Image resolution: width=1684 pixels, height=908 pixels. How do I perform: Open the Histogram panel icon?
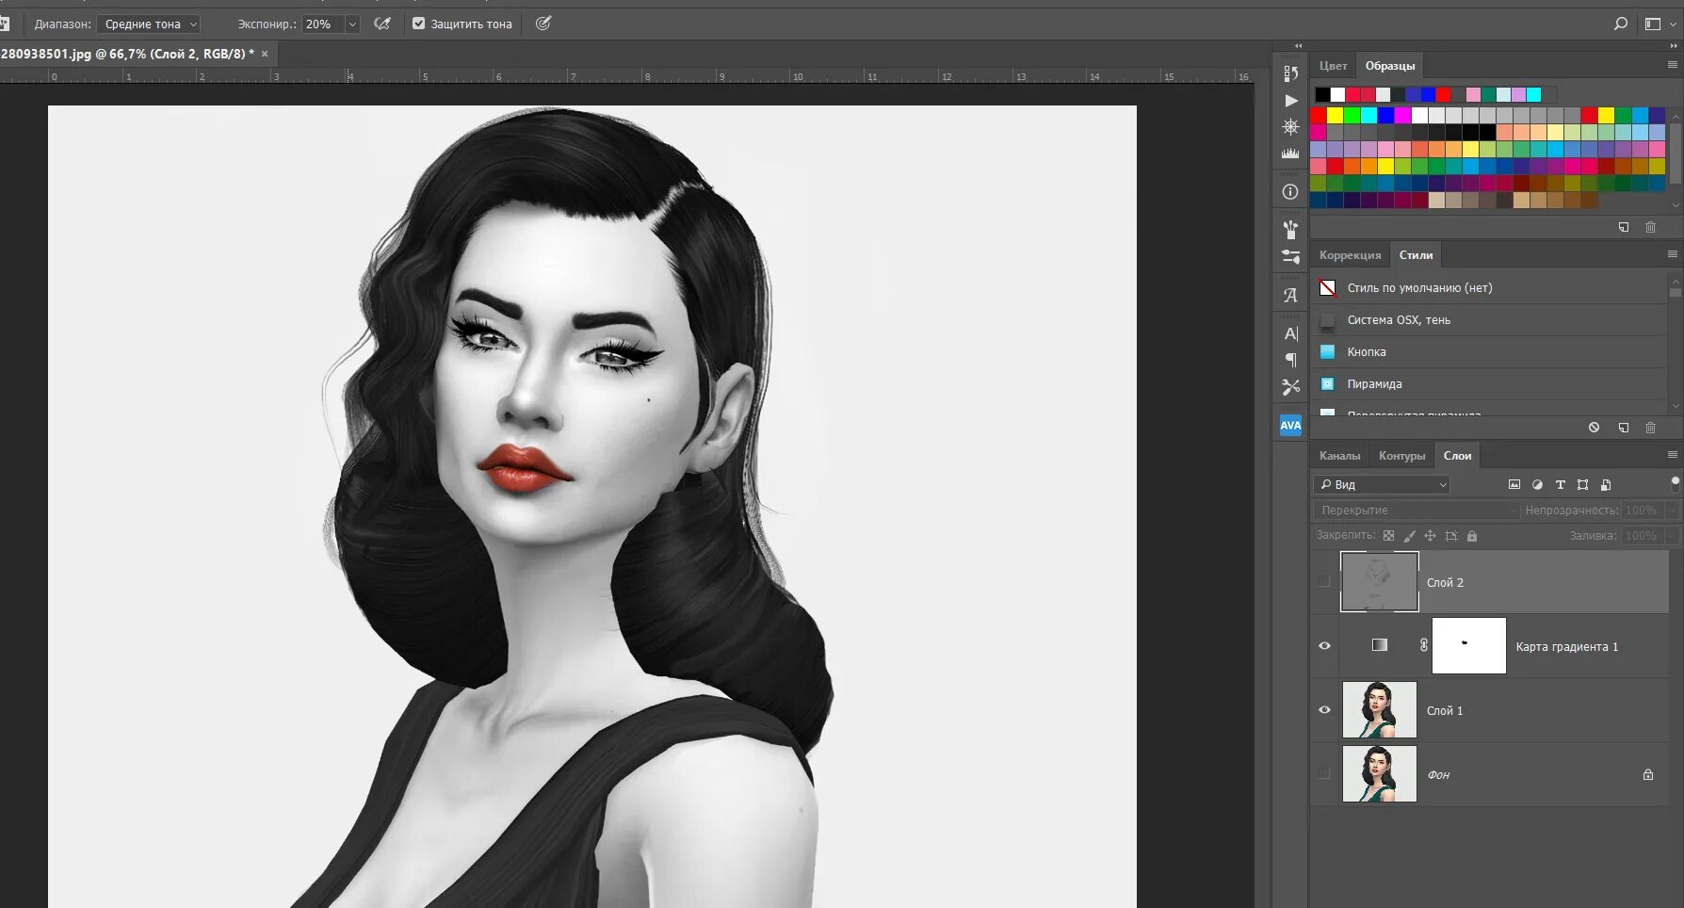click(1290, 153)
